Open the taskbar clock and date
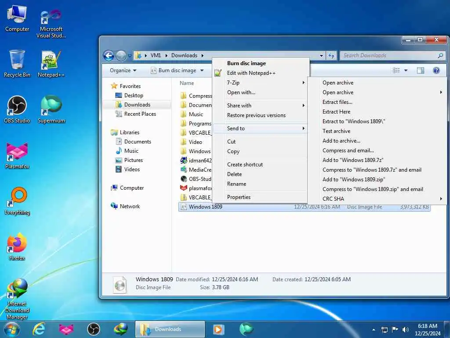 [427, 330]
